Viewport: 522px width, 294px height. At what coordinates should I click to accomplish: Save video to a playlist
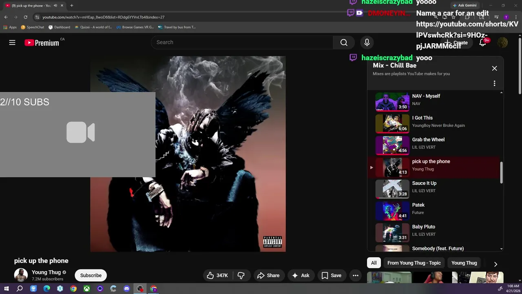click(331, 276)
